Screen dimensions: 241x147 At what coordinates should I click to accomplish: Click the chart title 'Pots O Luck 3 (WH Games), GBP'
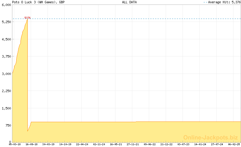(x=38, y=2)
